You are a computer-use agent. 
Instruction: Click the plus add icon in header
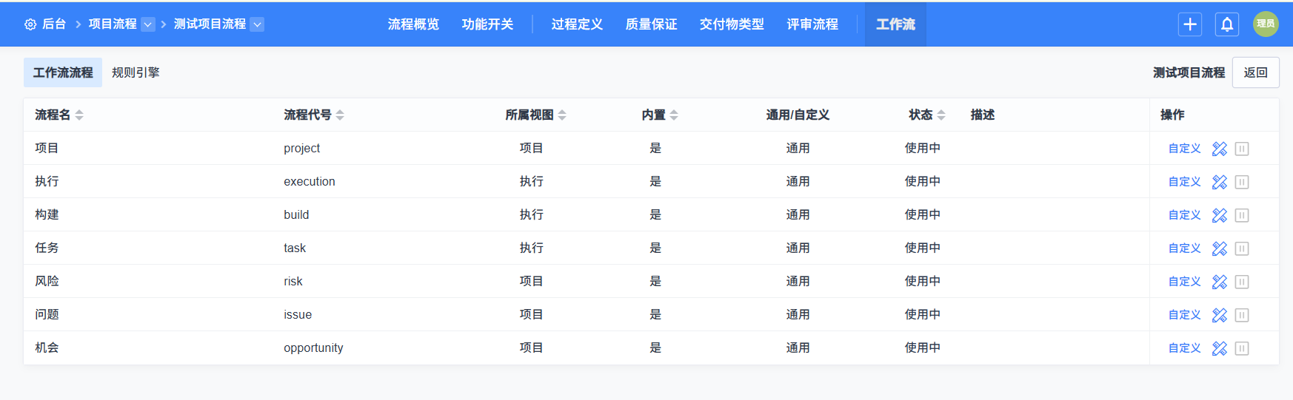pos(1189,24)
